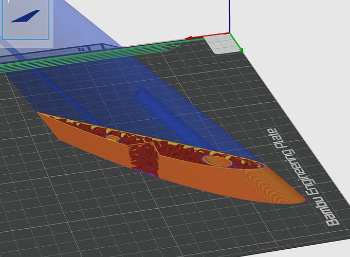Click the green purge line strip on the plate
Image resolution: width=350 pixels, height=257 pixels.
click(90, 56)
